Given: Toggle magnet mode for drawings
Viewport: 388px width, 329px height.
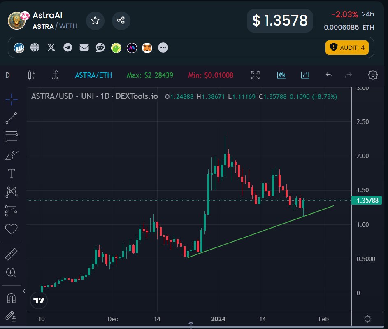Looking at the screenshot, I should pyautogui.click(x=12, y=298).
